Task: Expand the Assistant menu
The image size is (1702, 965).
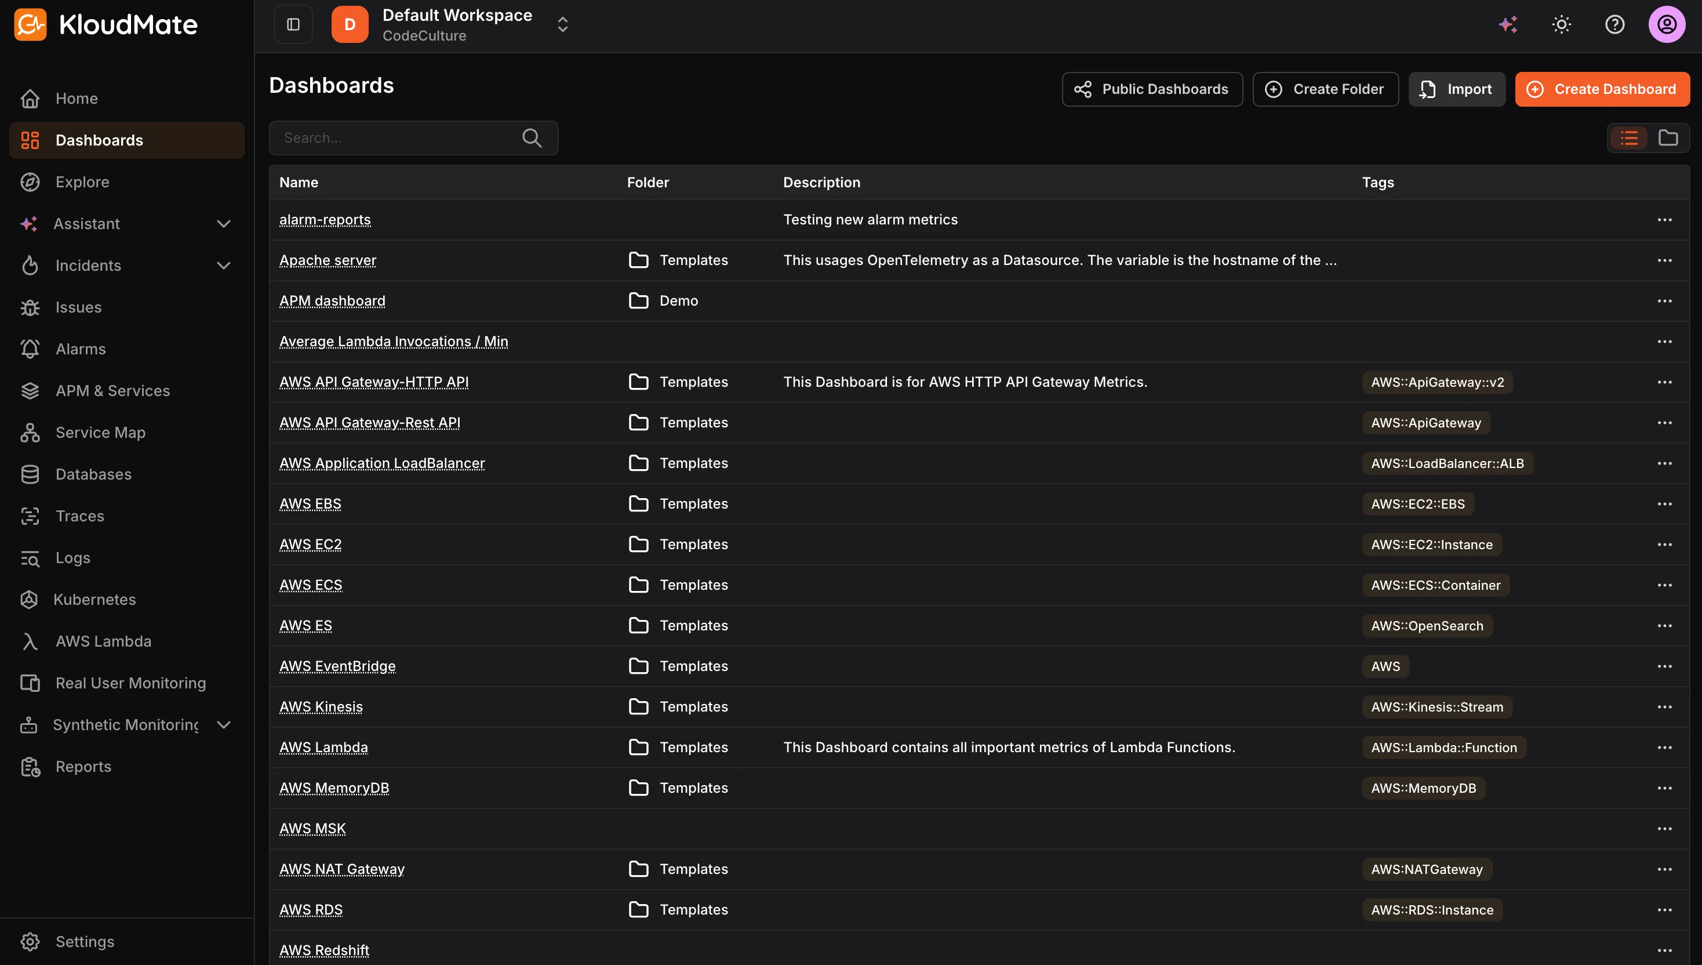Action: click(224, 224)
